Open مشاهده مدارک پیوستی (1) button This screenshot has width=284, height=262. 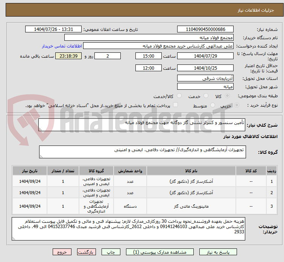[160, 252]
